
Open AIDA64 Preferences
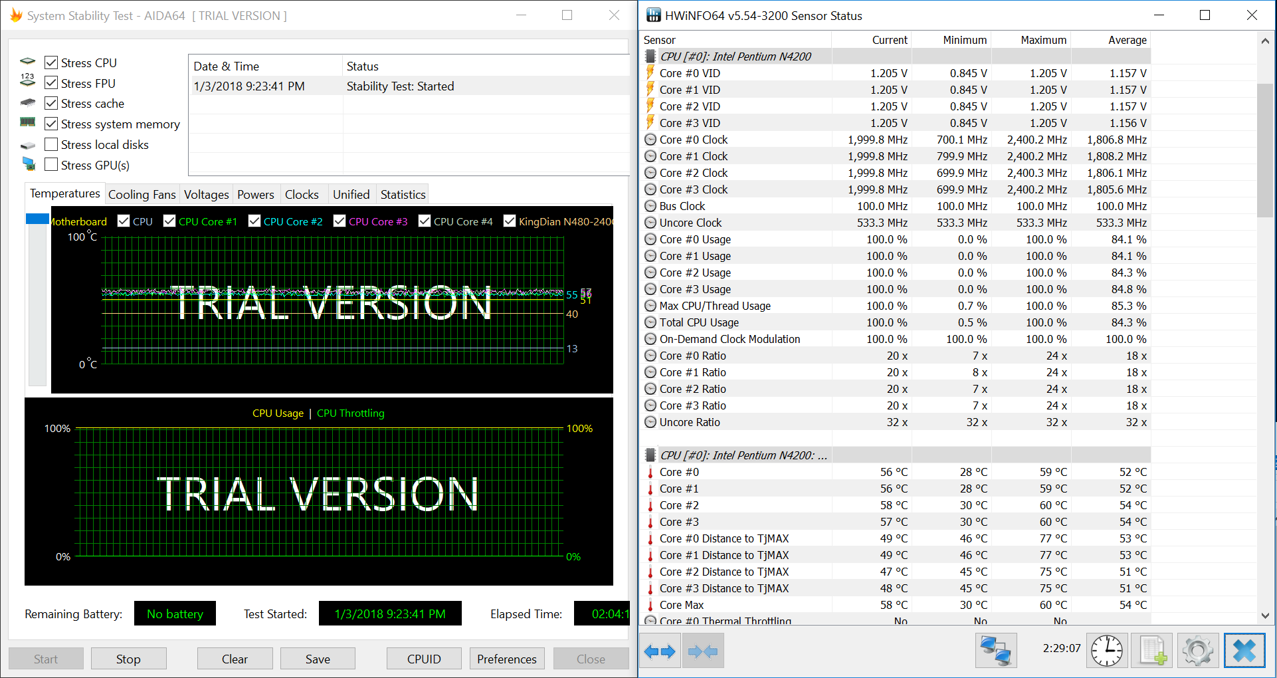tap(507, 659)
